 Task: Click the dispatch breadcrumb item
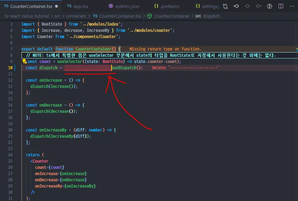[211, 16]
